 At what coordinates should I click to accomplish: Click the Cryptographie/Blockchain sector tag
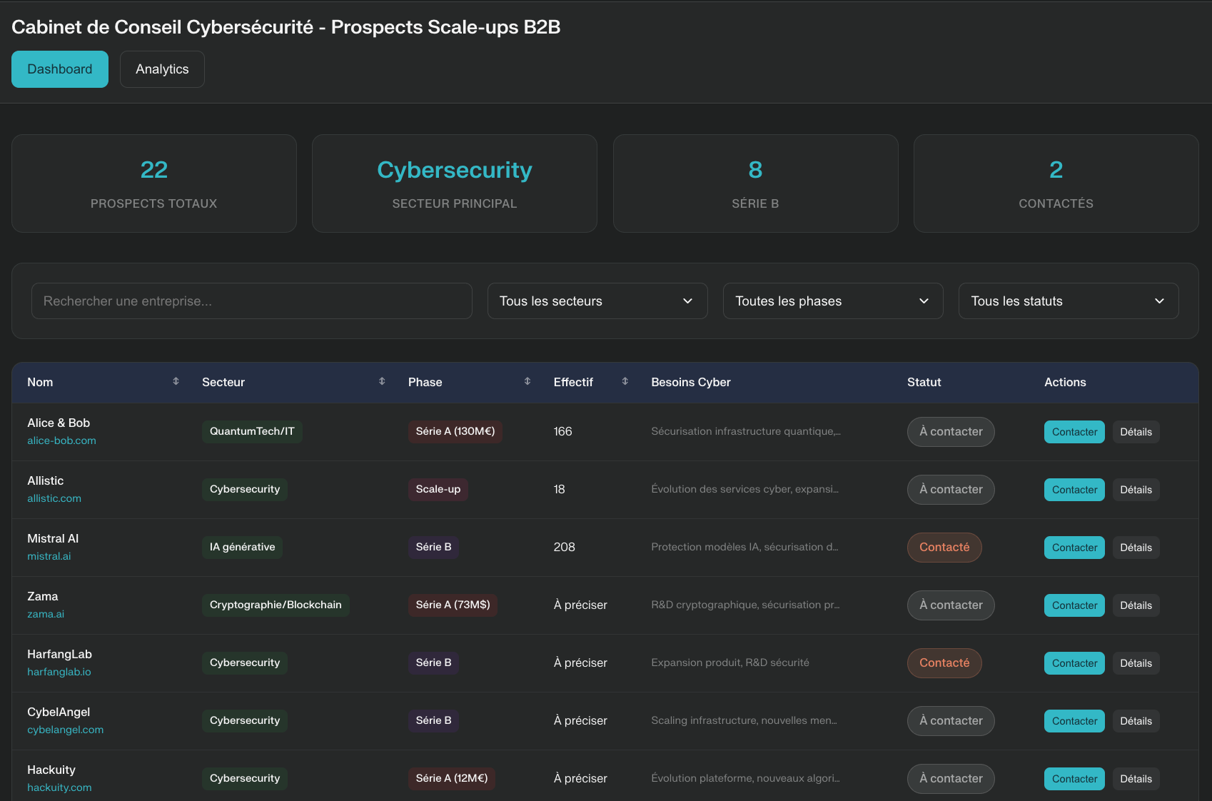[x=276, y=605]
